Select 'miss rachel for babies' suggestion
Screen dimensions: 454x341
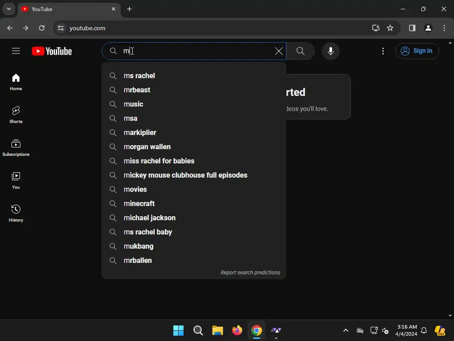tap(194, 161)
